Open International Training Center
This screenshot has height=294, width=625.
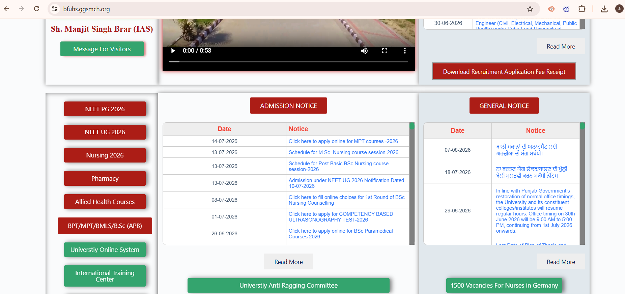(105, 276)
